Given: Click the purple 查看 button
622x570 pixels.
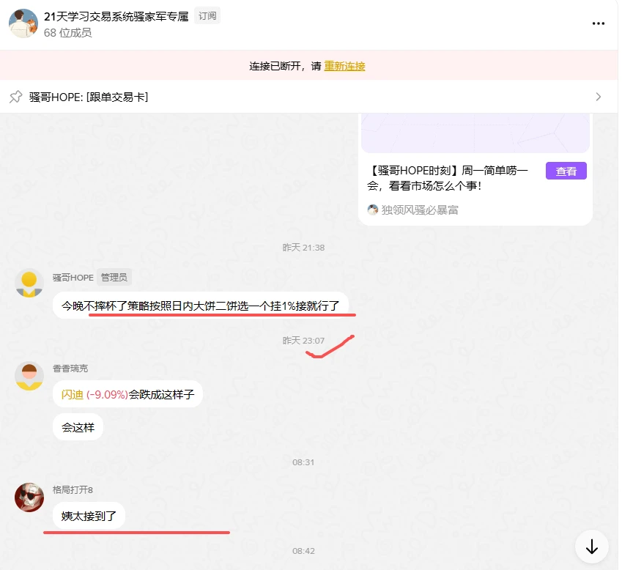Looking at the screenshot, I should pos(566,171).
